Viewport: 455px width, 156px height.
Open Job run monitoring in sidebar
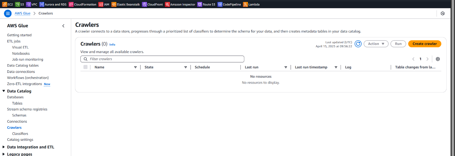pyautogui.click(x=28, y=59)
